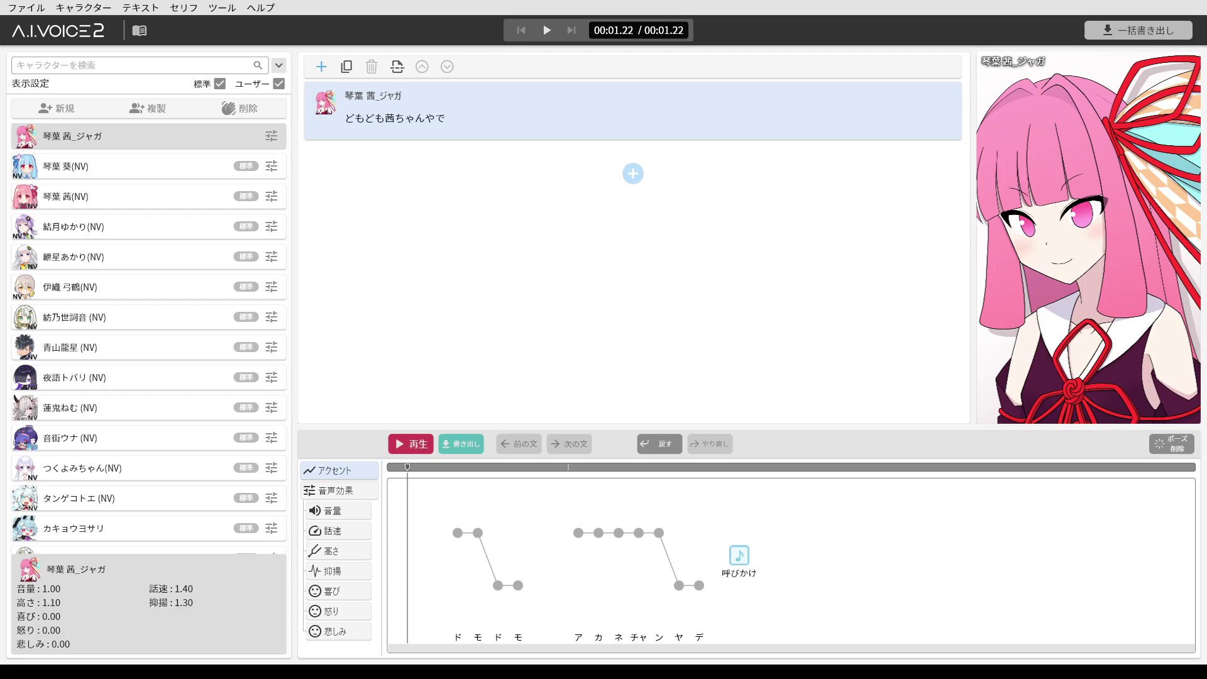Open settings sliders for 紡乃世詞音 (NV)

pos(272,317)
